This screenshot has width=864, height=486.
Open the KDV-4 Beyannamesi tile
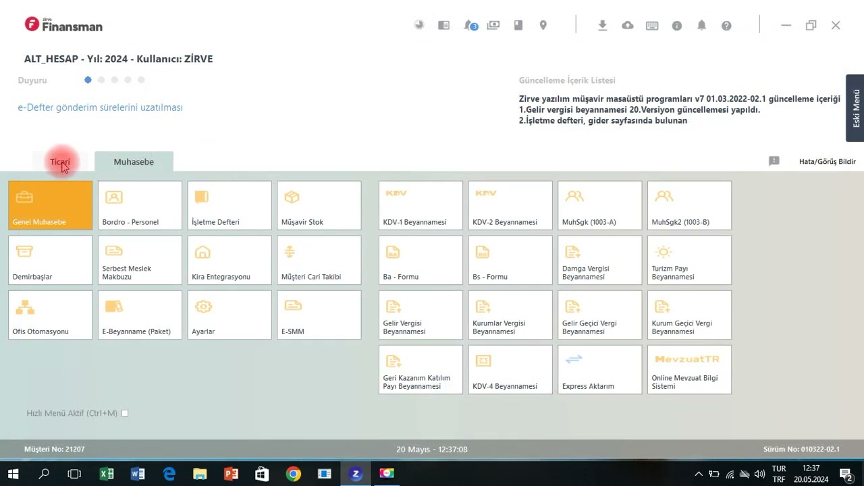[x=510, y=369]
